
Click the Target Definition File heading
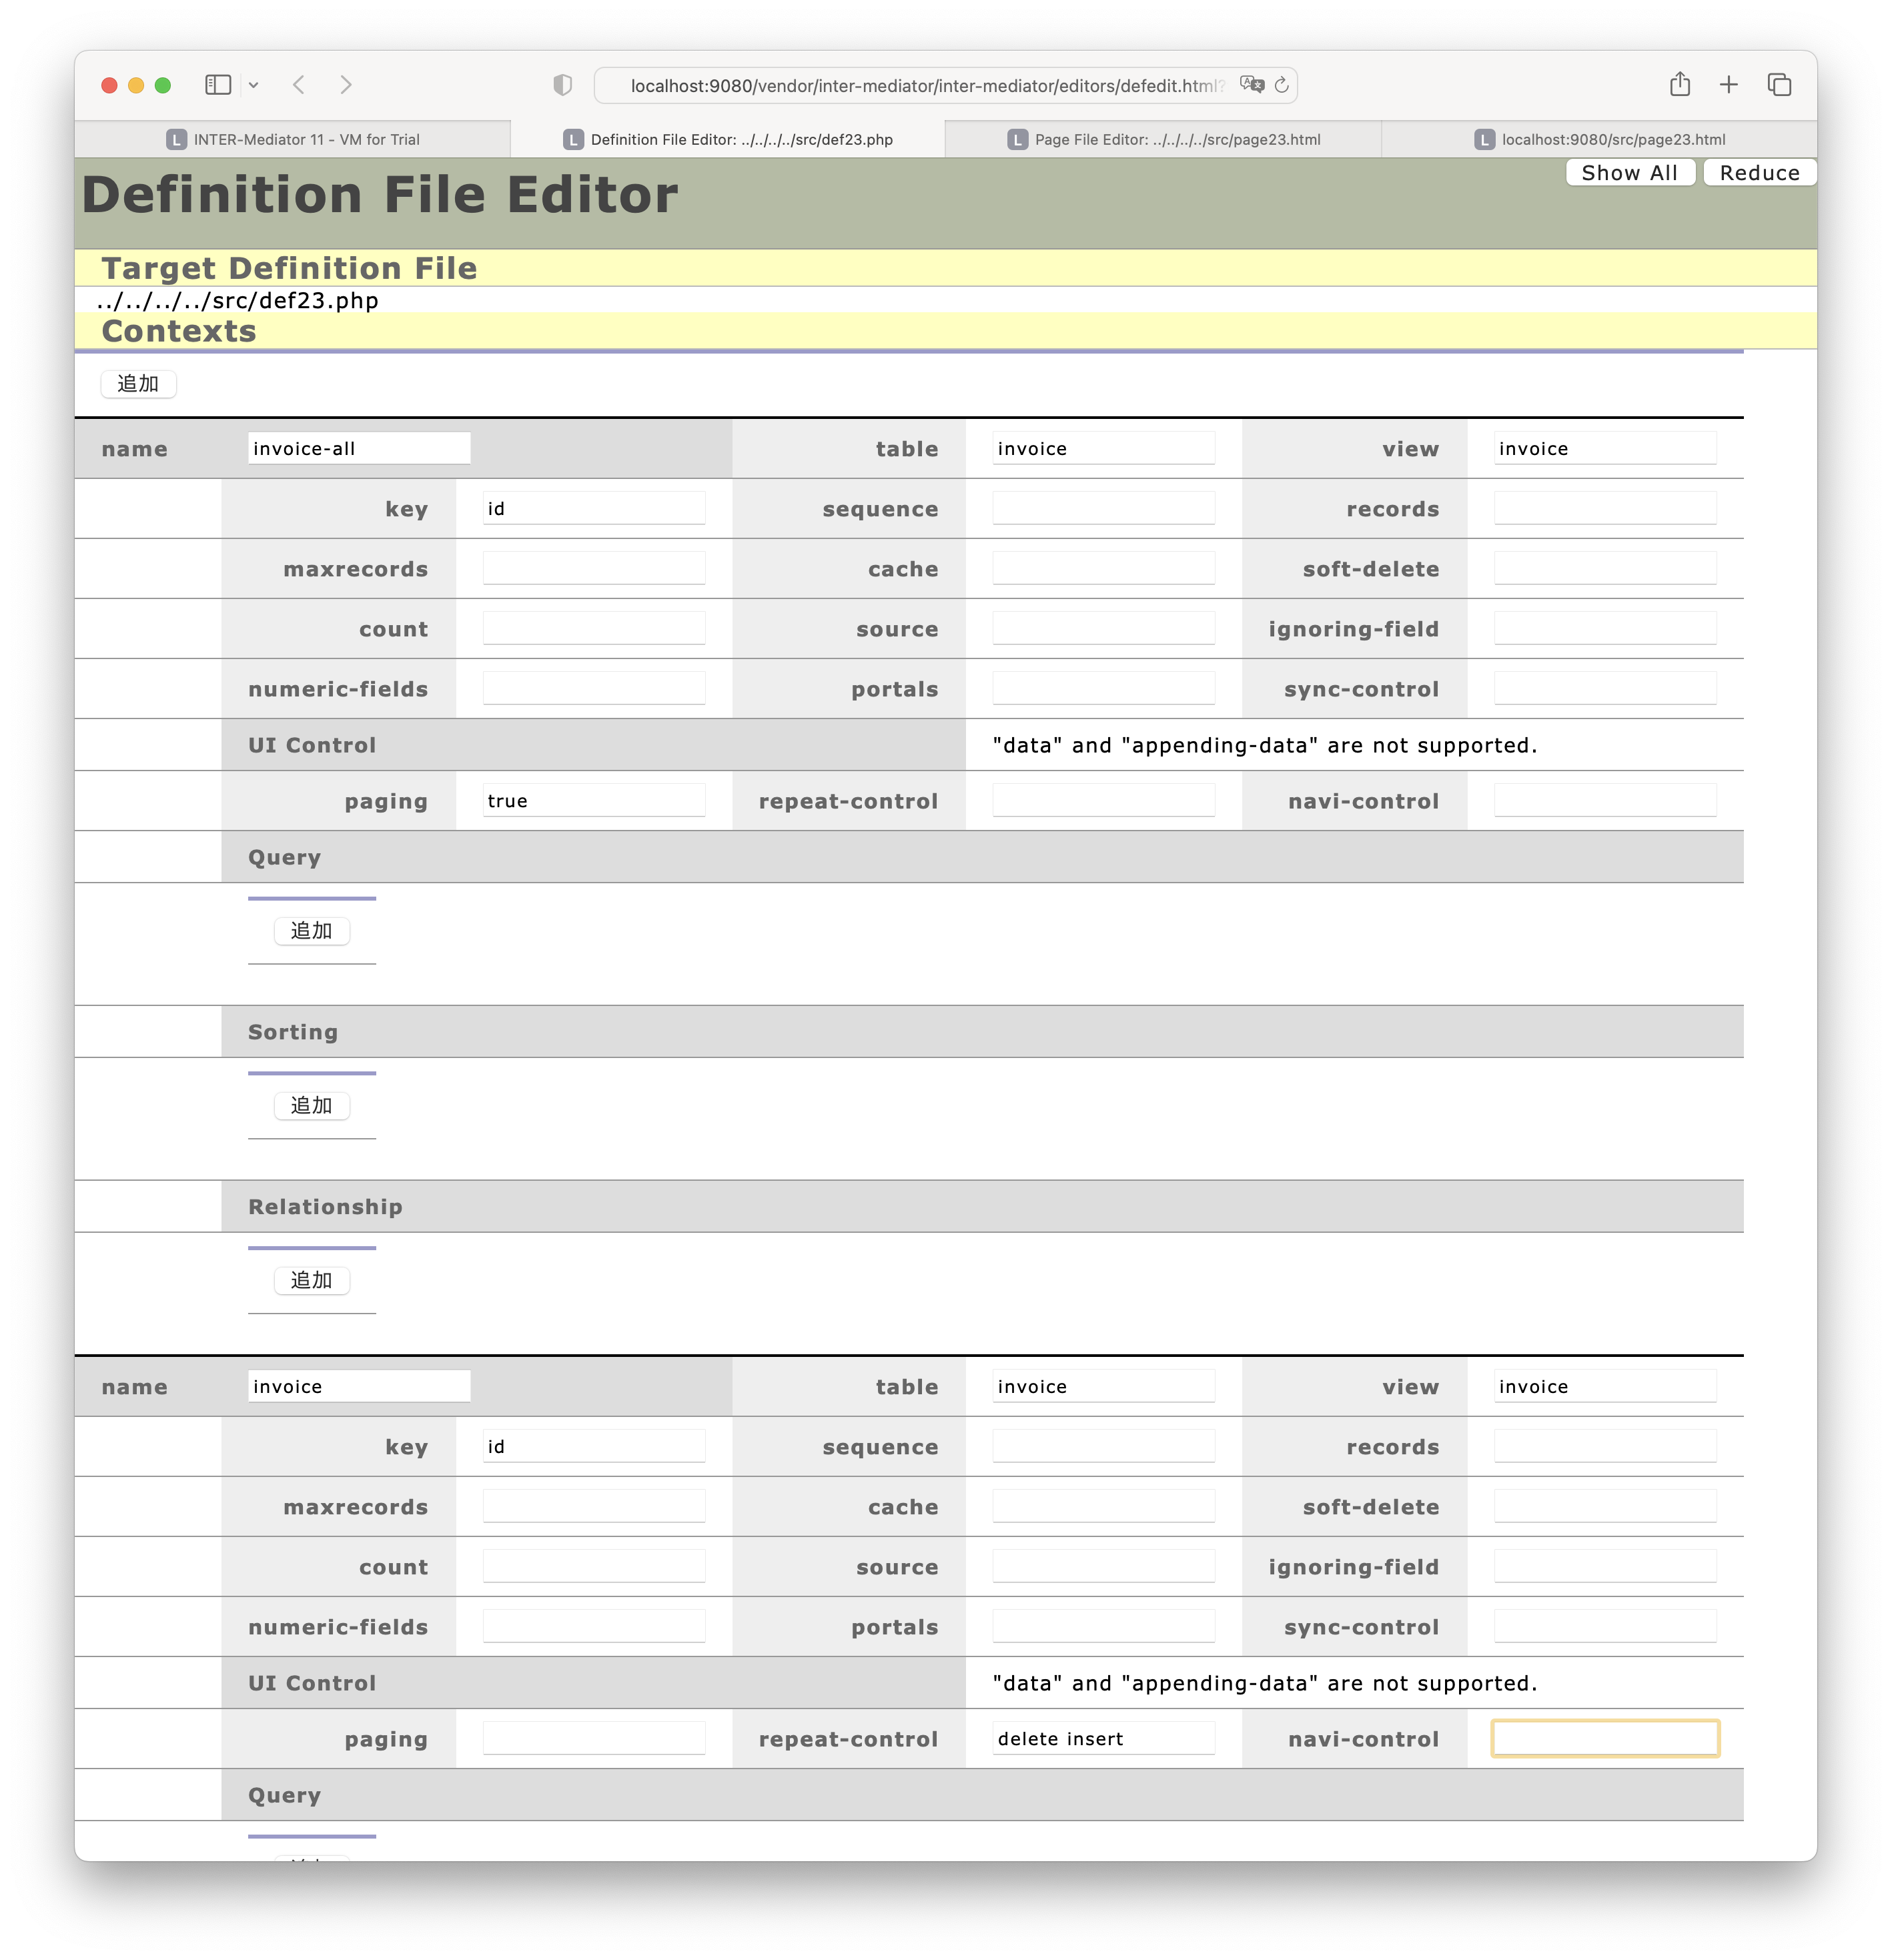(x=289, y=268)
